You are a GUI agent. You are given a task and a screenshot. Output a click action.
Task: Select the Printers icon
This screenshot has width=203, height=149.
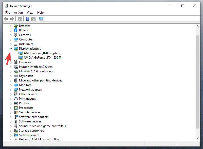coord(16,103)
